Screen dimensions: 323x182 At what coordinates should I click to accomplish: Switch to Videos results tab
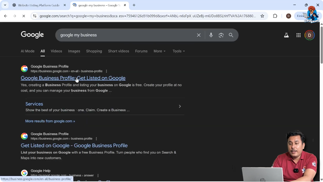coord(56,51)
